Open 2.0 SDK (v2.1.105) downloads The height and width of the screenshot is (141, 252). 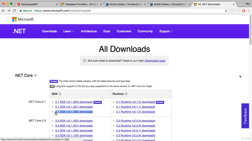point(74,135)
